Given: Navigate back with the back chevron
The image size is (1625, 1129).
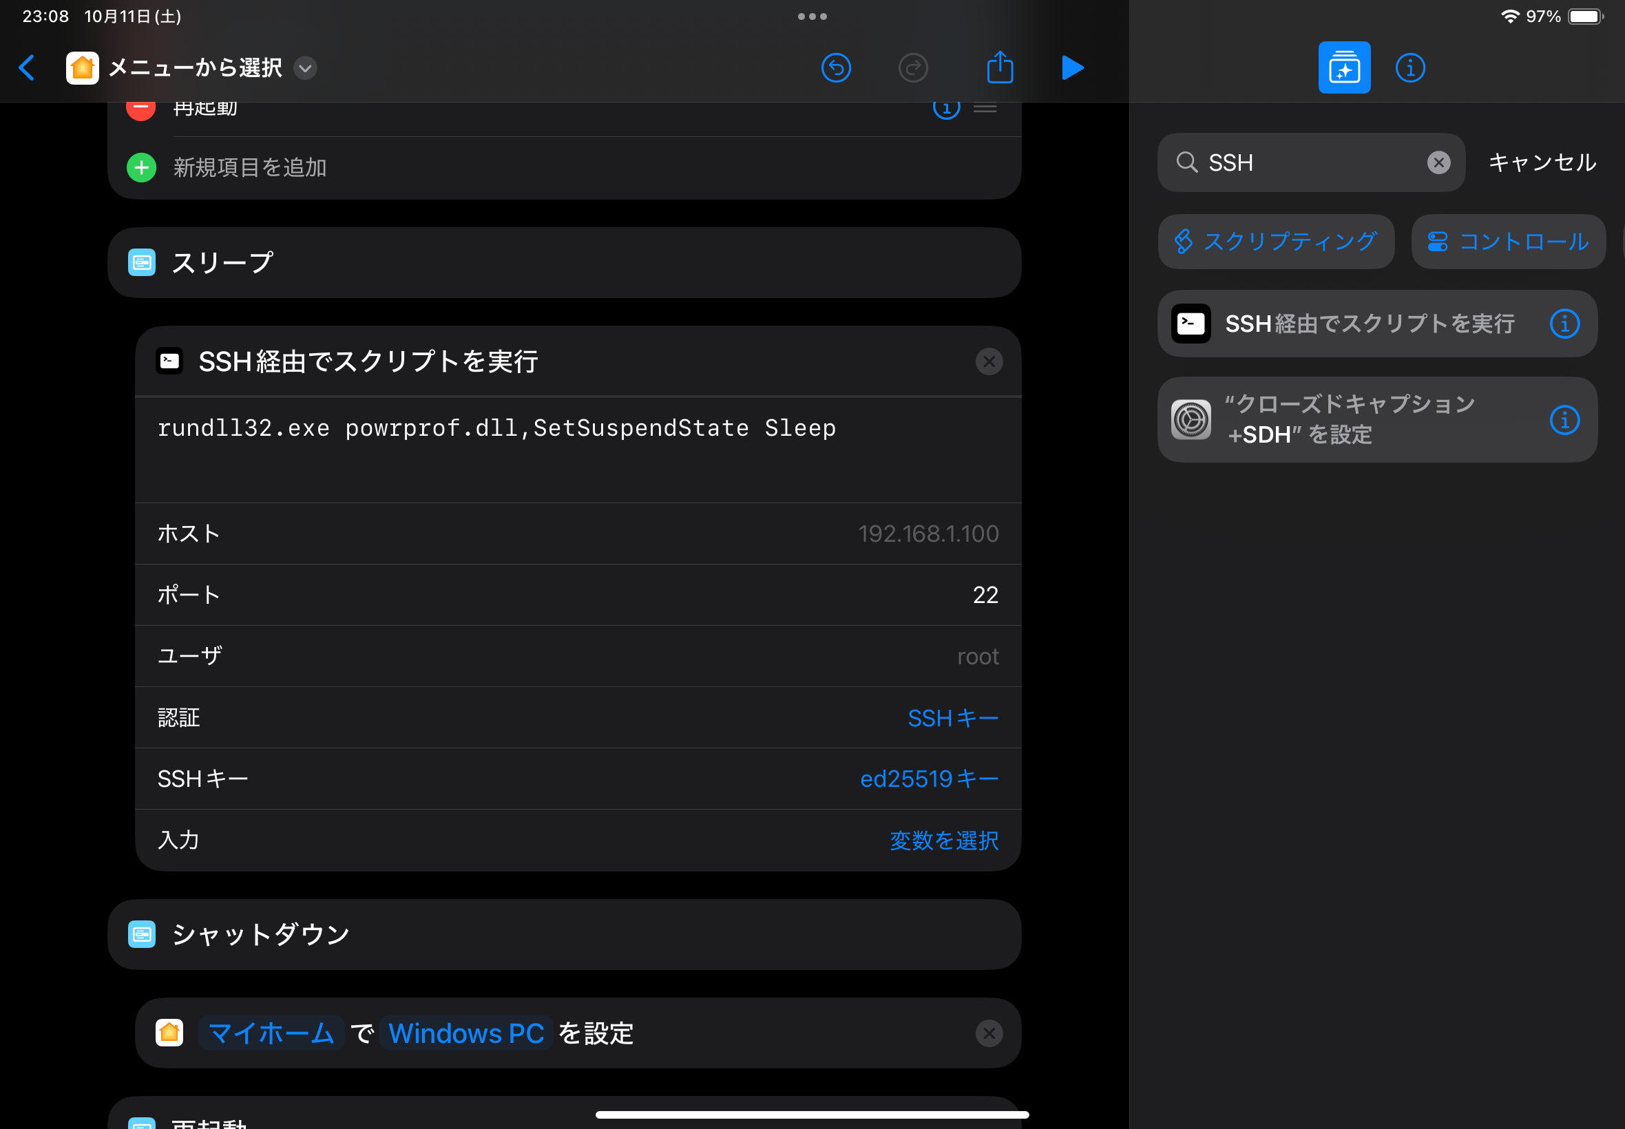Looking at the screenshot, I should [x=28, y=68].
